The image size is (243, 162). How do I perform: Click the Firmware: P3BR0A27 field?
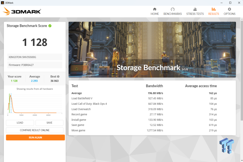tap(35, 65)
